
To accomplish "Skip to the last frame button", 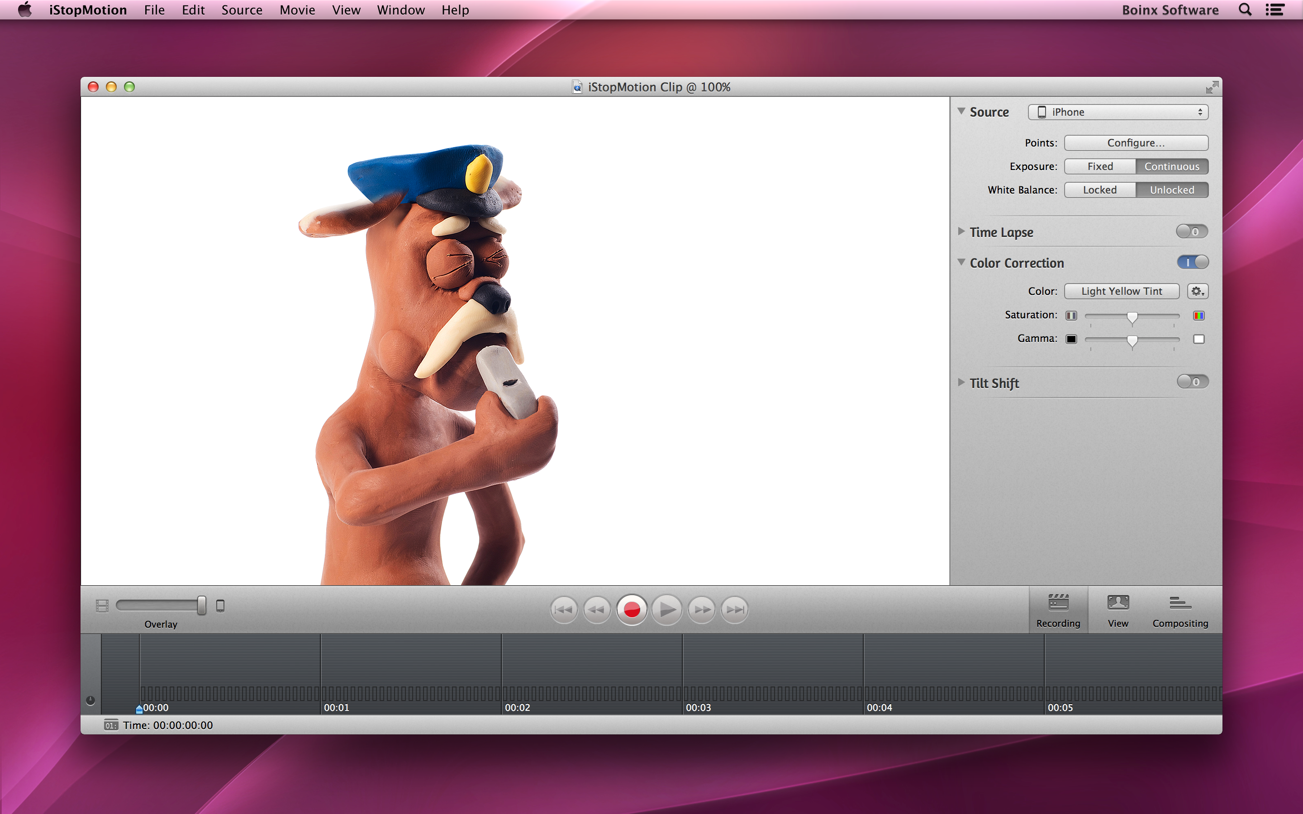I will 735,610.
